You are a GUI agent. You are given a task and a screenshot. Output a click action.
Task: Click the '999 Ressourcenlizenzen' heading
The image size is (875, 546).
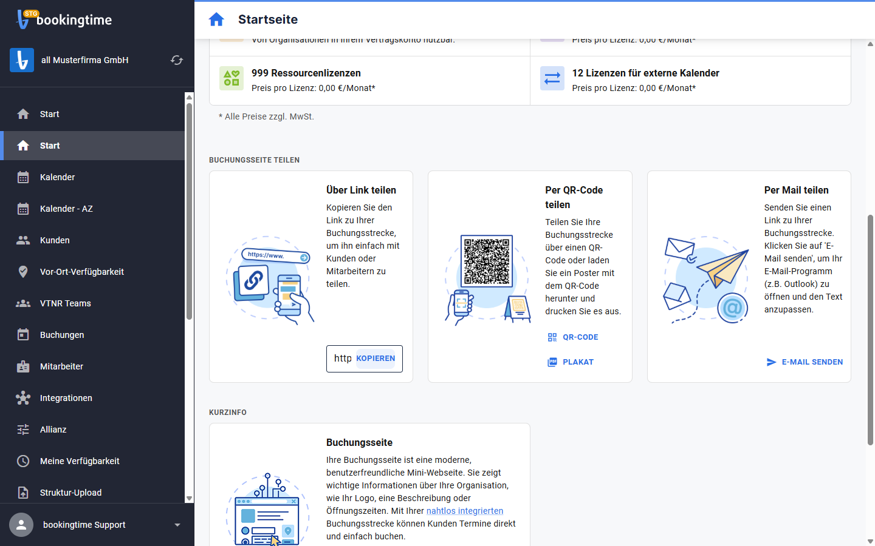[306, 73]
